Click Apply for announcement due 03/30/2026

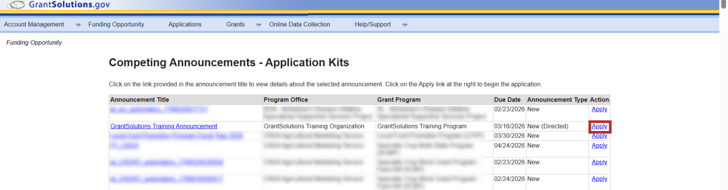(x=600, y=136)
